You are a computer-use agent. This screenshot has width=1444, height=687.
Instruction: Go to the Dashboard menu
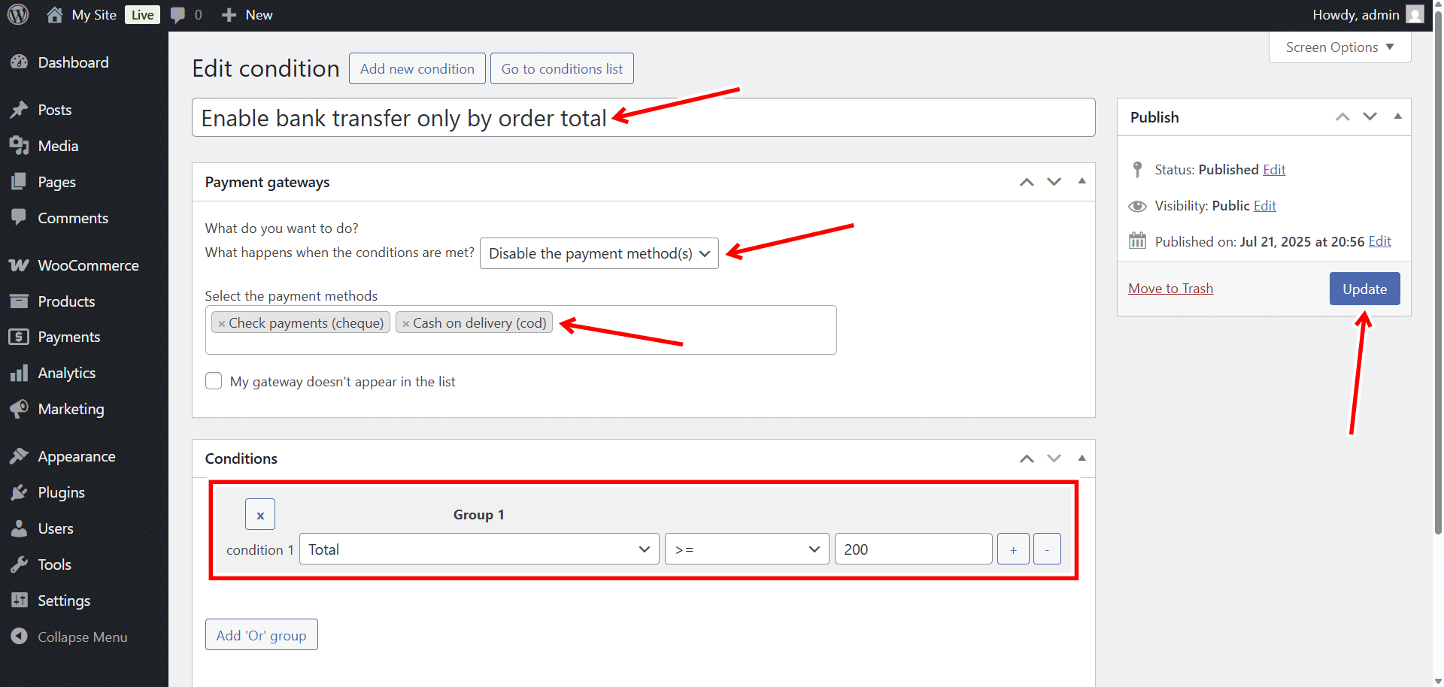[84, 62]
